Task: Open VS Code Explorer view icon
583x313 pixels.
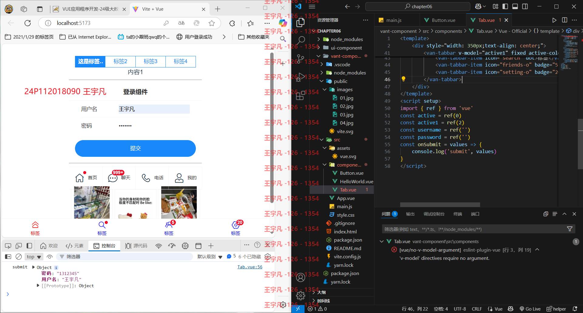Action: coord(300,22)
